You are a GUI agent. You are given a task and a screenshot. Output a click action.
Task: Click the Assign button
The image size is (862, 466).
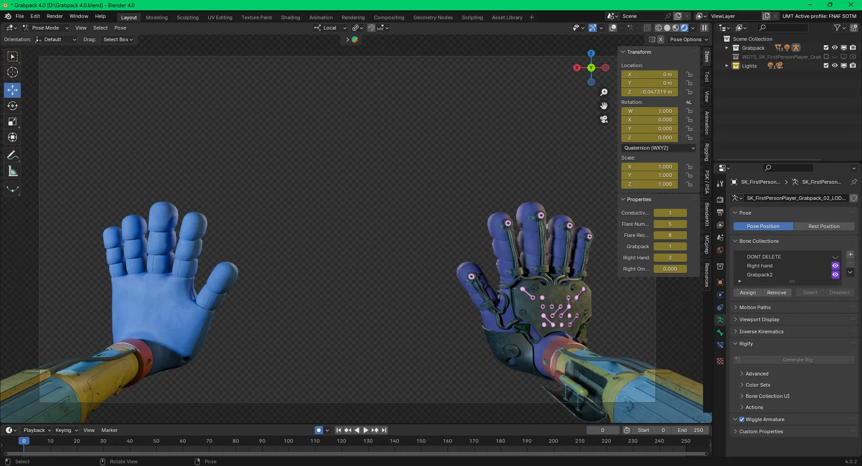coord(748,293)
